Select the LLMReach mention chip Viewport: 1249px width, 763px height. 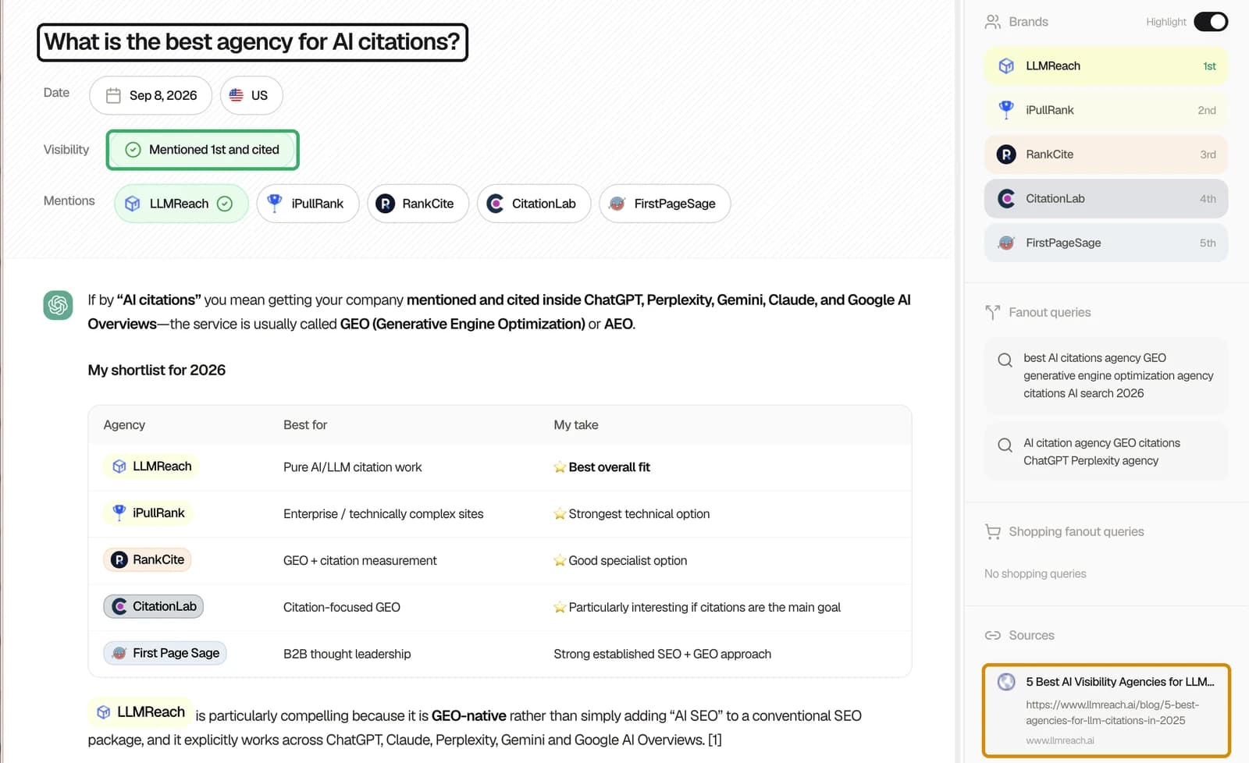[181, 204]
